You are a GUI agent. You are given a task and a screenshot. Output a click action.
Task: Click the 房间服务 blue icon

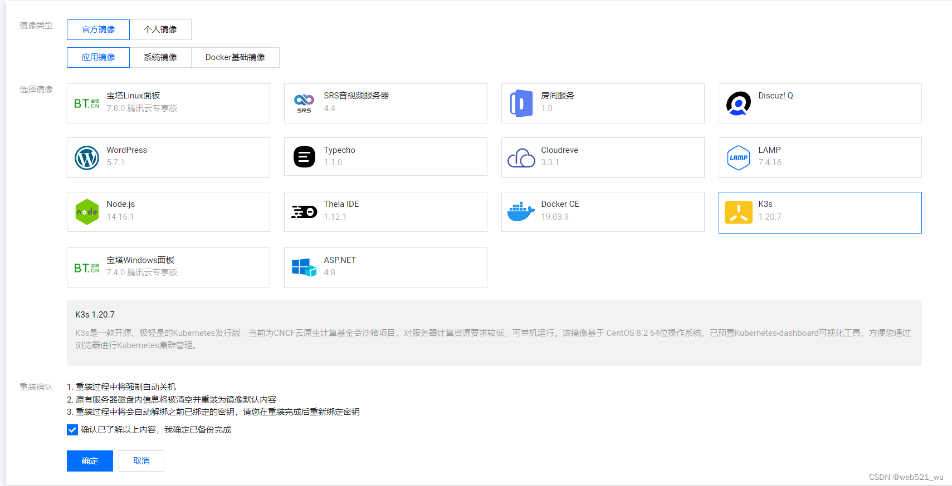[x=521, y=103]
